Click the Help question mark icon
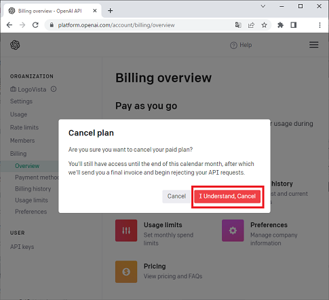 pyautogui.click(x=233, y=46)
